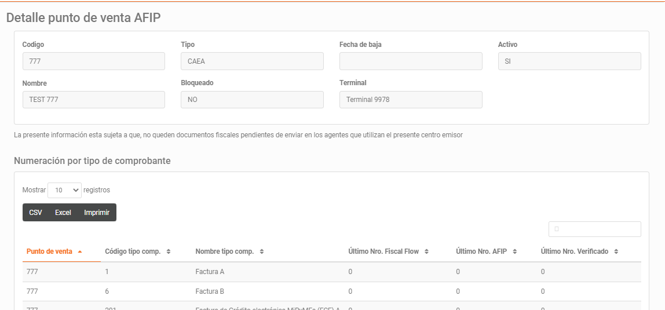Click Punto de venta 777 in Factura A row
This screenshot has width=665, height=310.
[x=32, y=272]
